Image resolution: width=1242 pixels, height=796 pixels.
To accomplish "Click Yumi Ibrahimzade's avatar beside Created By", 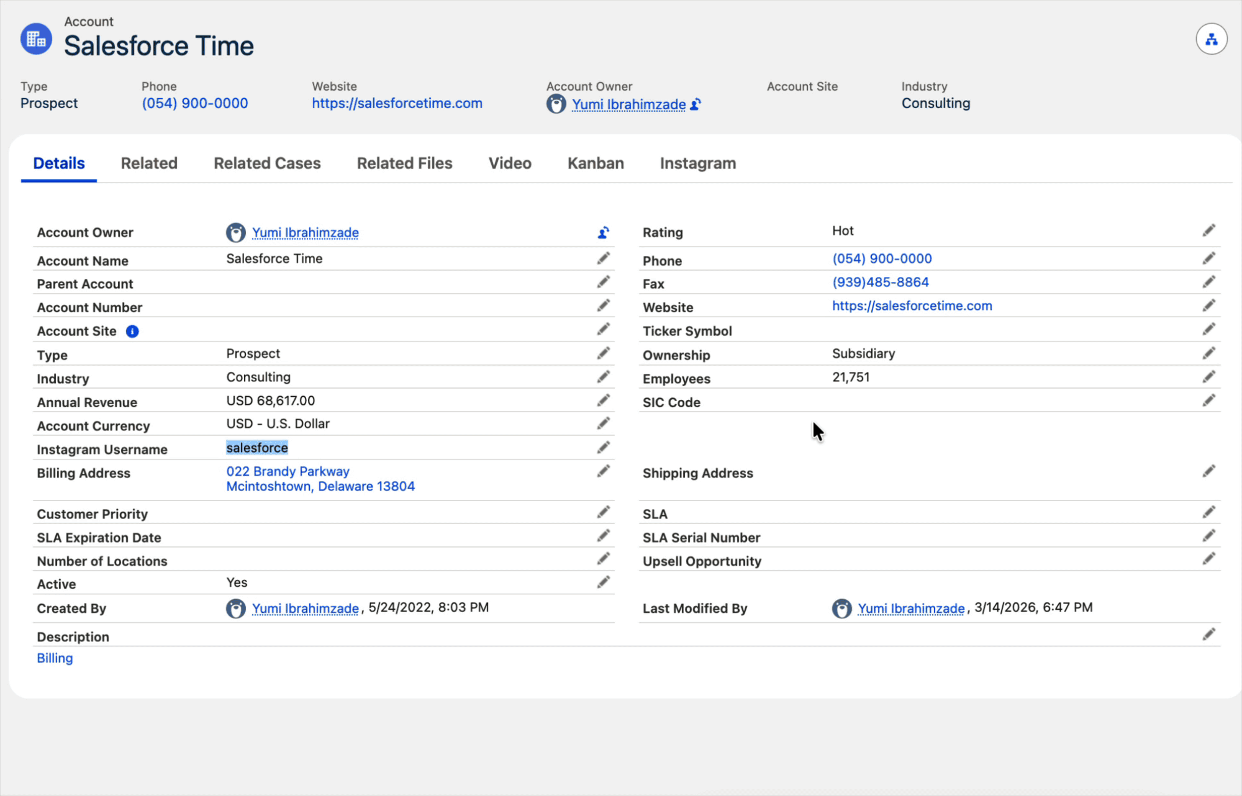I will click(236, 608).
